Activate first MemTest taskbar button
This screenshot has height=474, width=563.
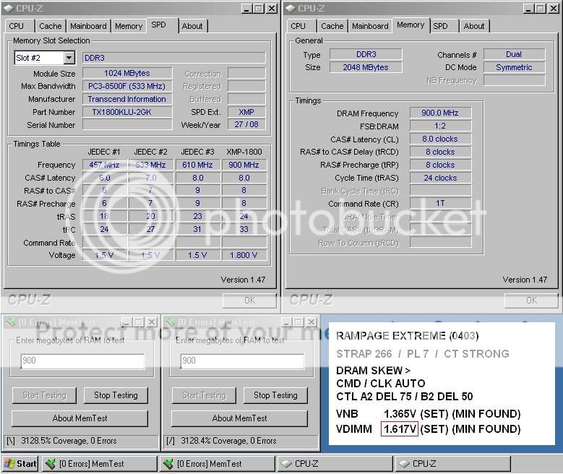tap(100, 464)
